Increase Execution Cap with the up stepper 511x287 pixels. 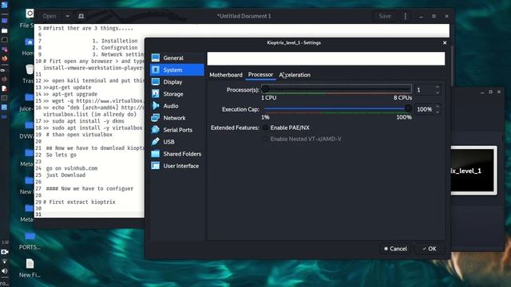438,107
